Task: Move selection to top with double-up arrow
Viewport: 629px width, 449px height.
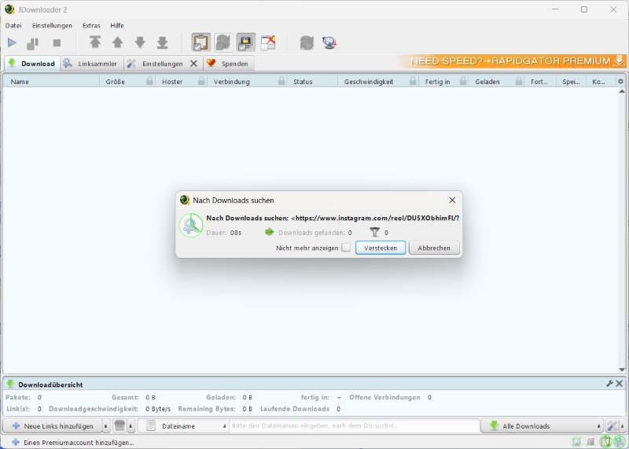Action: 95,42
